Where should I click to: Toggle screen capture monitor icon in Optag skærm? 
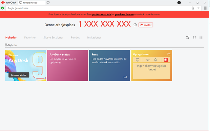point(137,60)
